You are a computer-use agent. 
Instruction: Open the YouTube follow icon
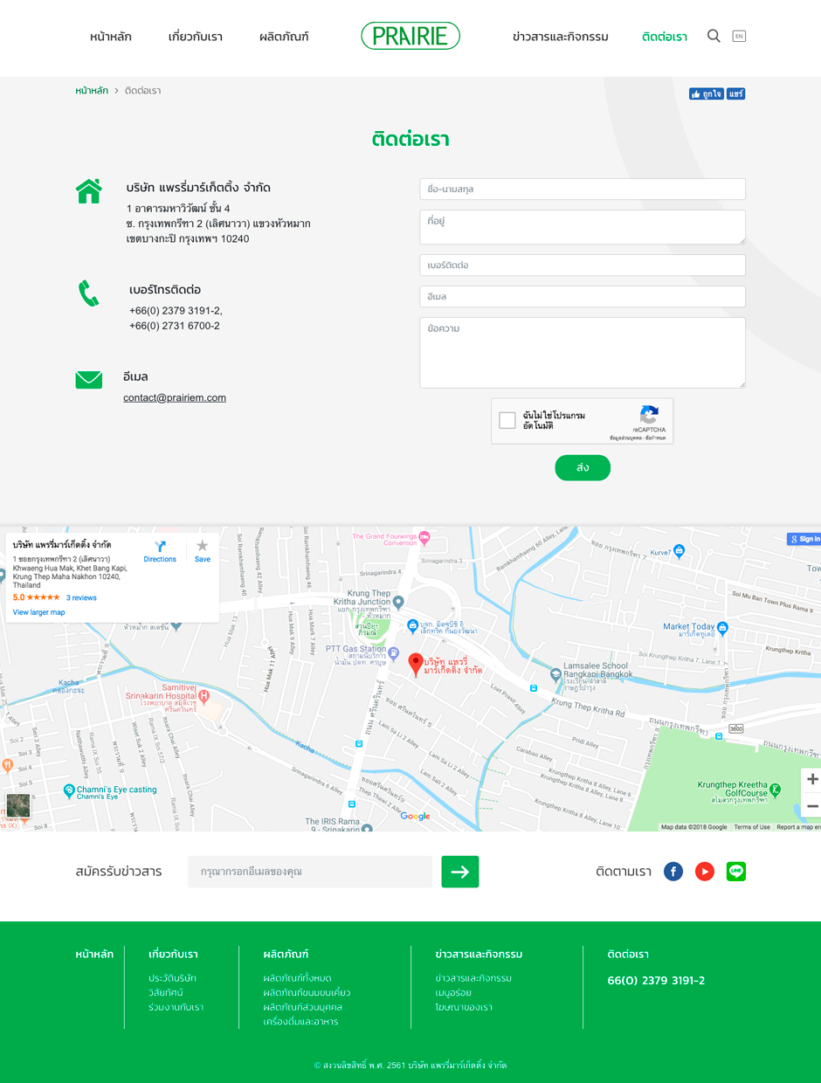705,872
